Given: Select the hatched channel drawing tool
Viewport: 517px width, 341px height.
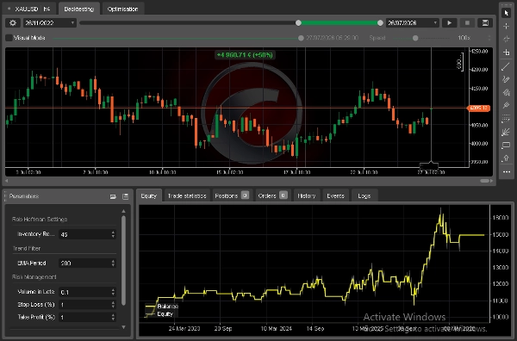Looking at the screenshot, I should coord(506,93).
